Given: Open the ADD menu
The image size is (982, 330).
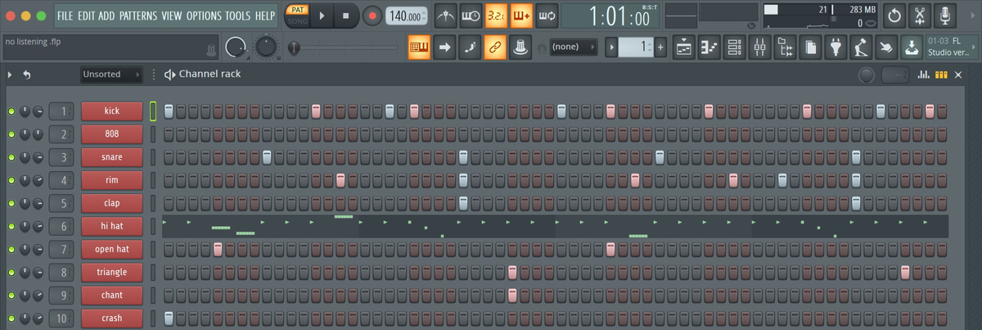Looking at the screenshot, I should click(107, 16).
